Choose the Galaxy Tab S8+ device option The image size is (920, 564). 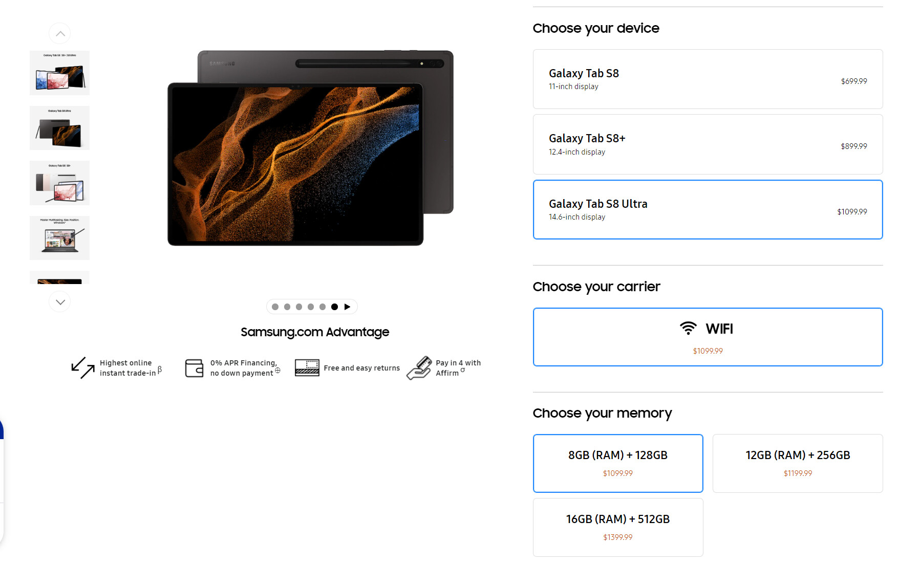tap(708, 144)
